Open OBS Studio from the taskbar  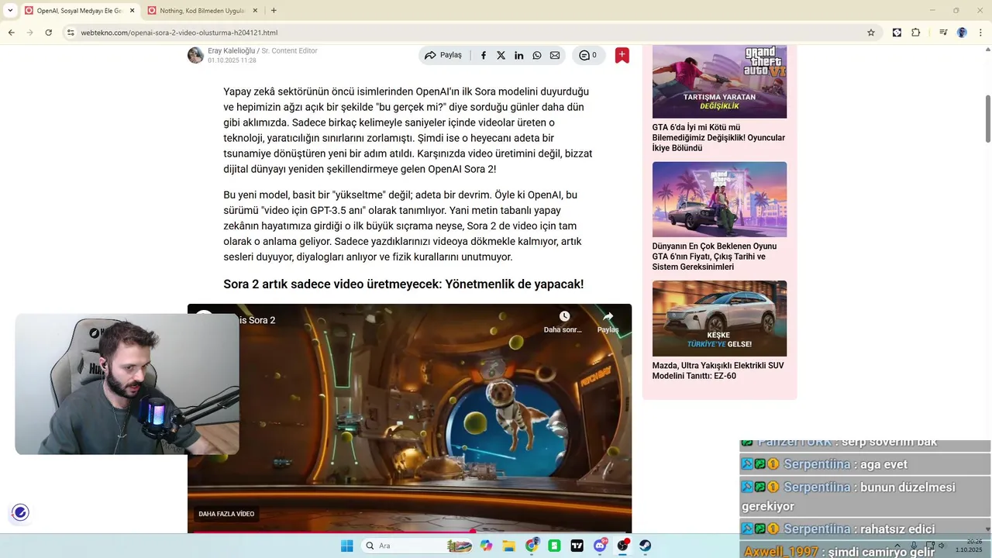tap(622, 546)
